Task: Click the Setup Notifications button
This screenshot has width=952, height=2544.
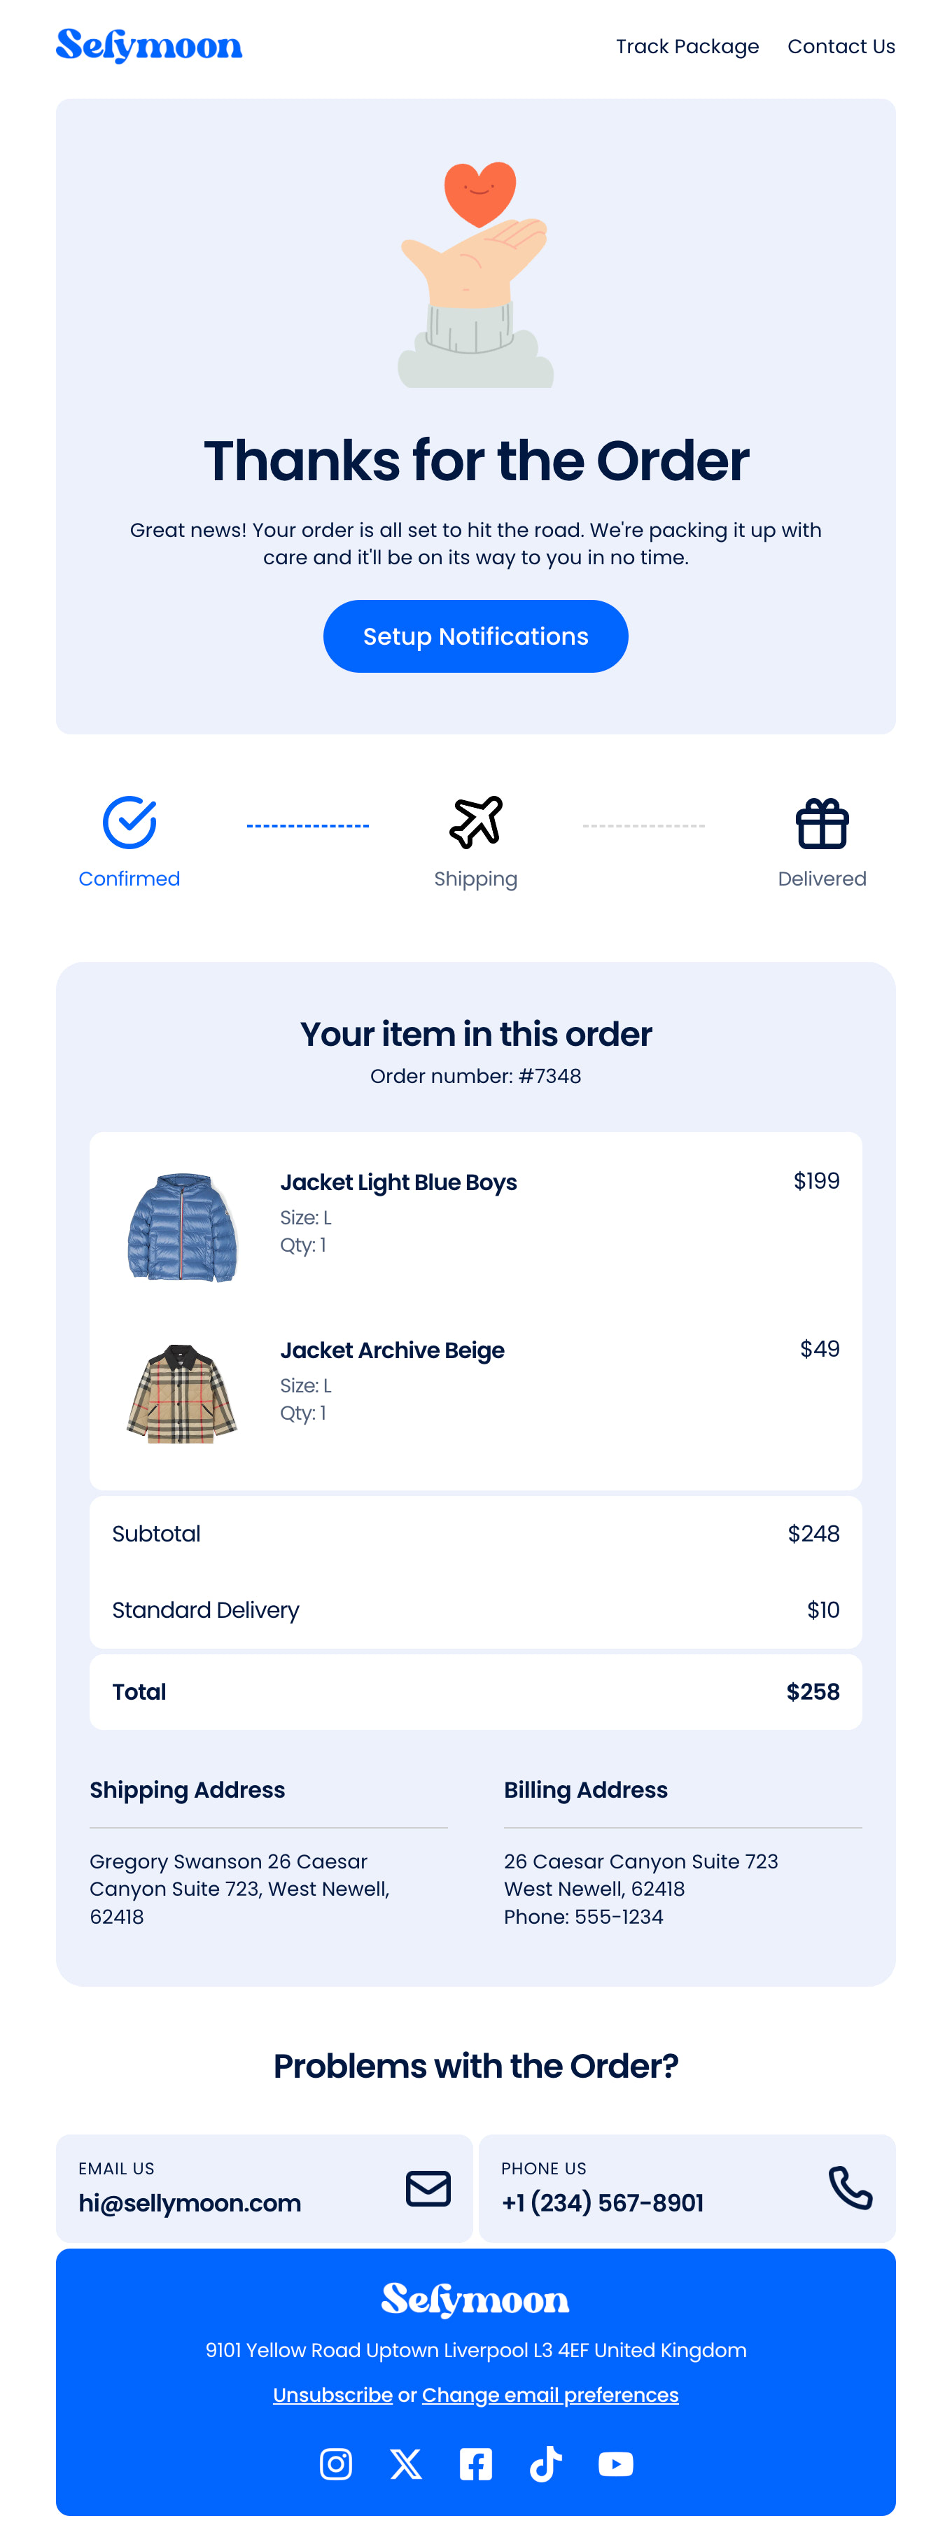Action: click(476, 636)
